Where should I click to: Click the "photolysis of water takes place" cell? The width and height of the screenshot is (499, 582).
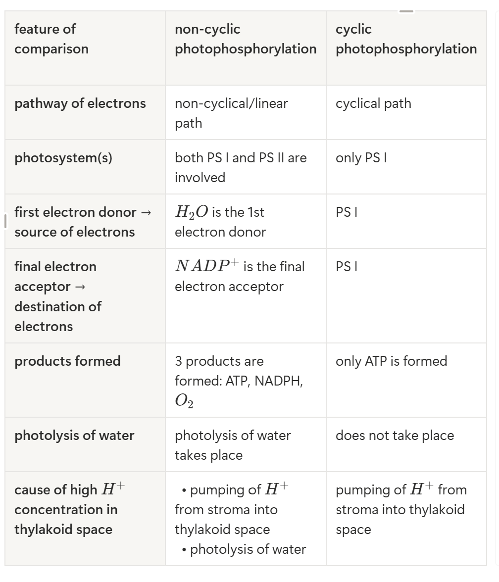(x=246, y=444)
